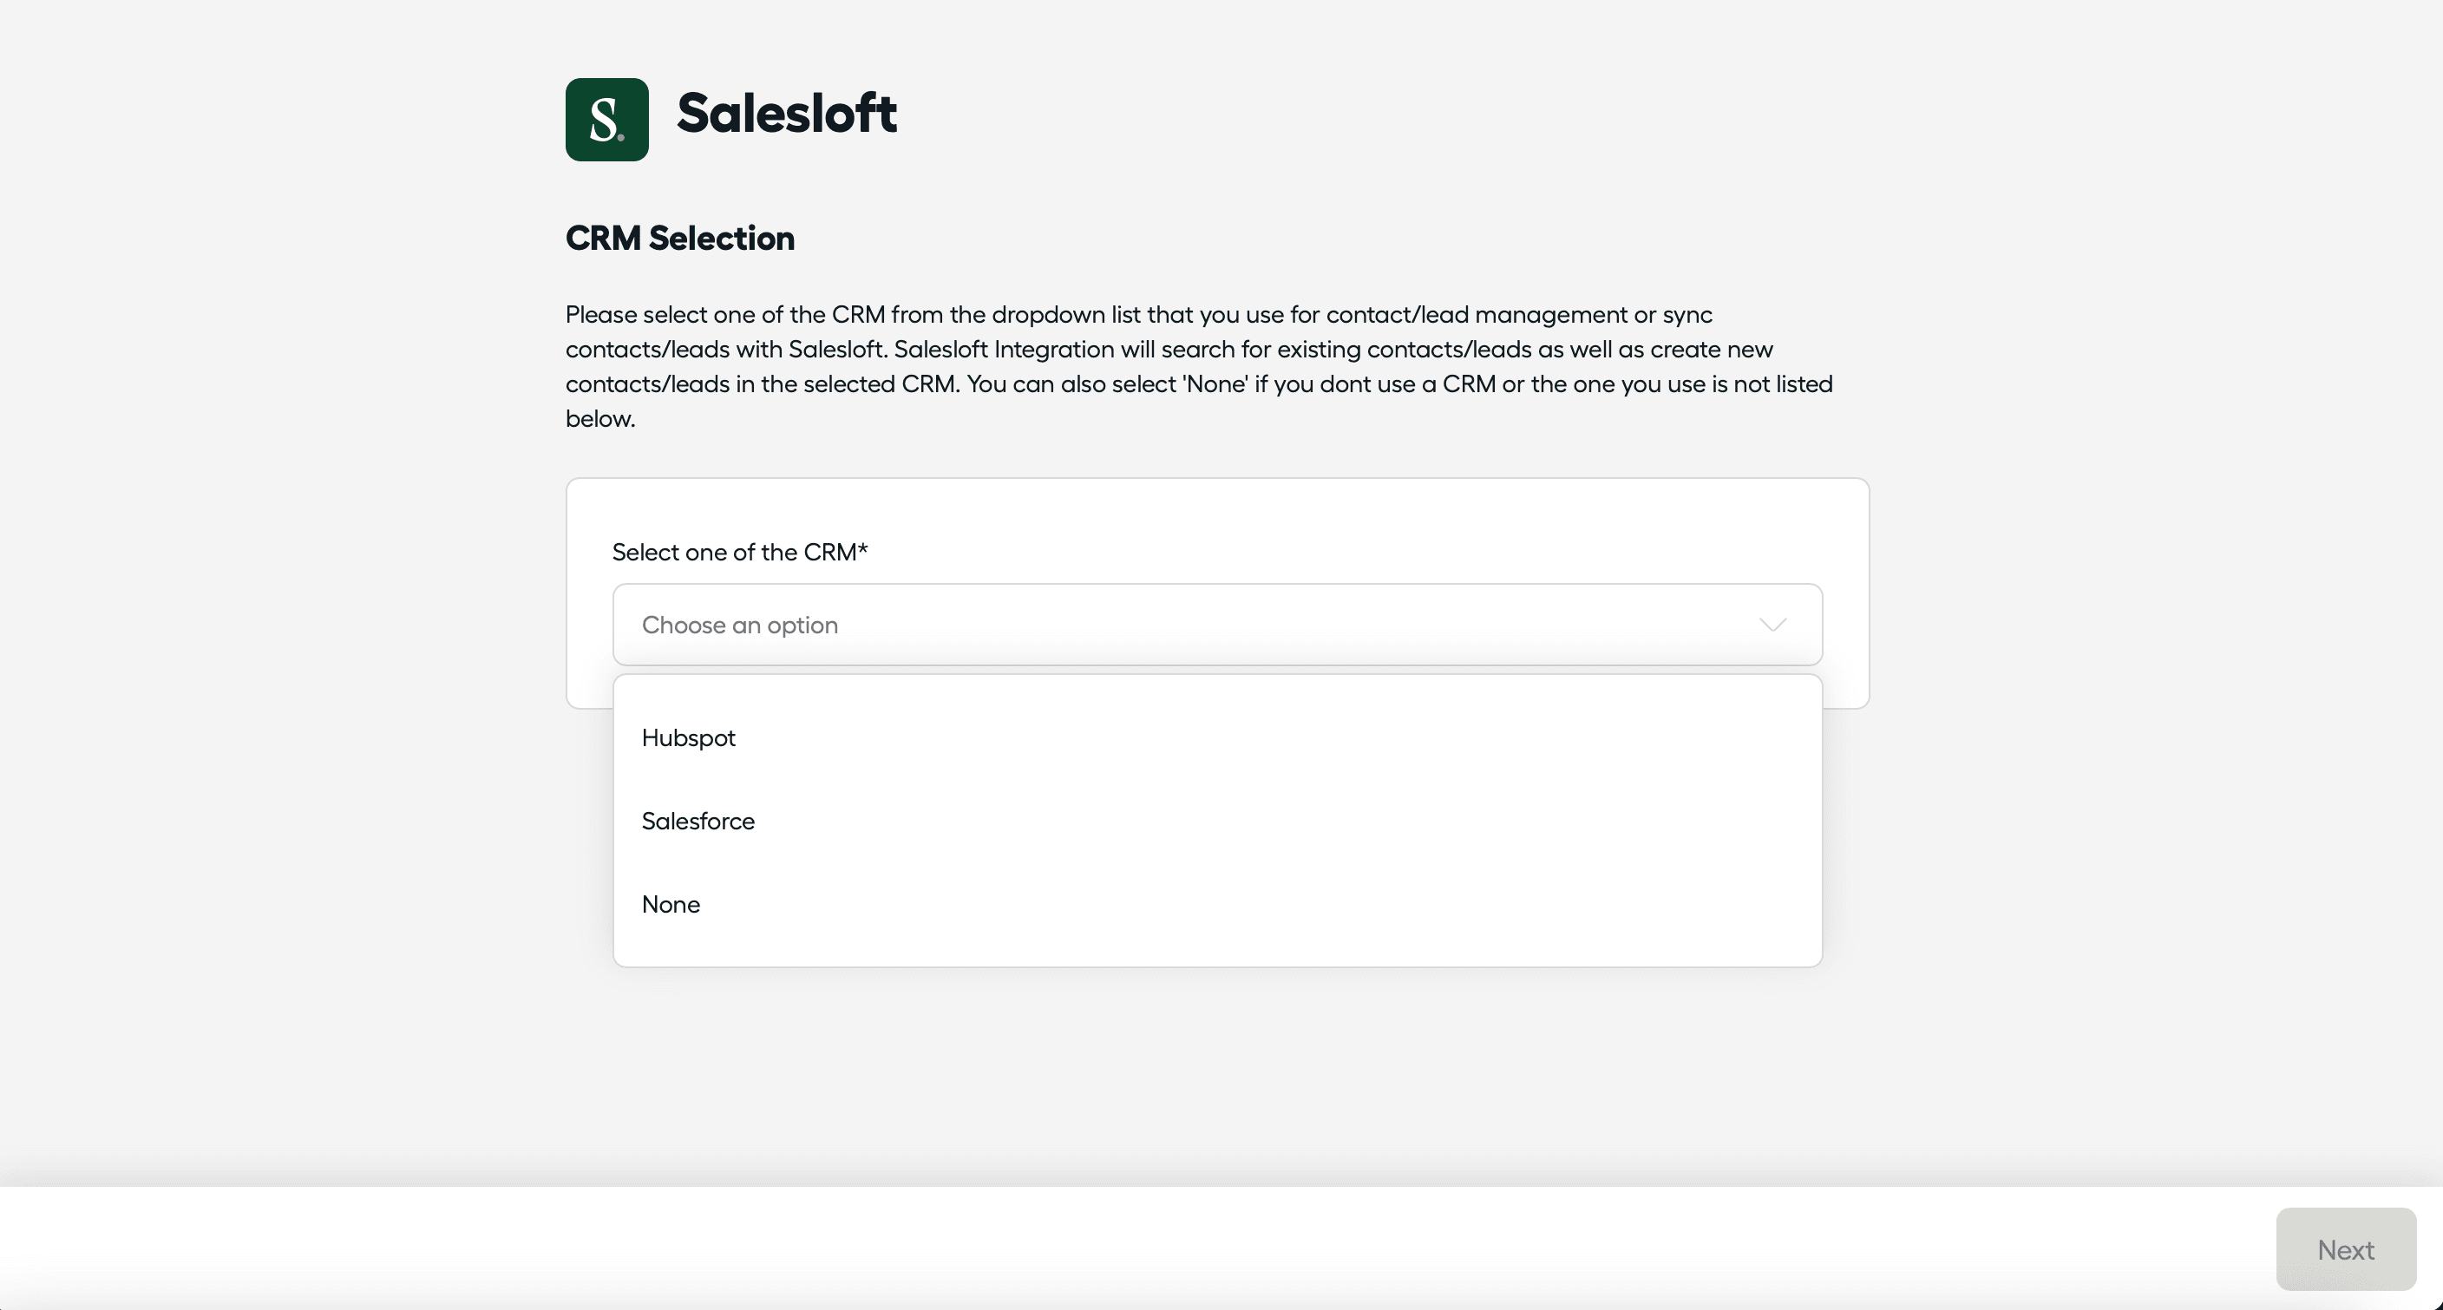Click empty space right of the Salesforce option
Viewport: 2443px width, 1310px height.
pos(1280,822)
